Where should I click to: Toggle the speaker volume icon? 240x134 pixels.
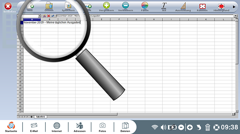click(163, 127)
